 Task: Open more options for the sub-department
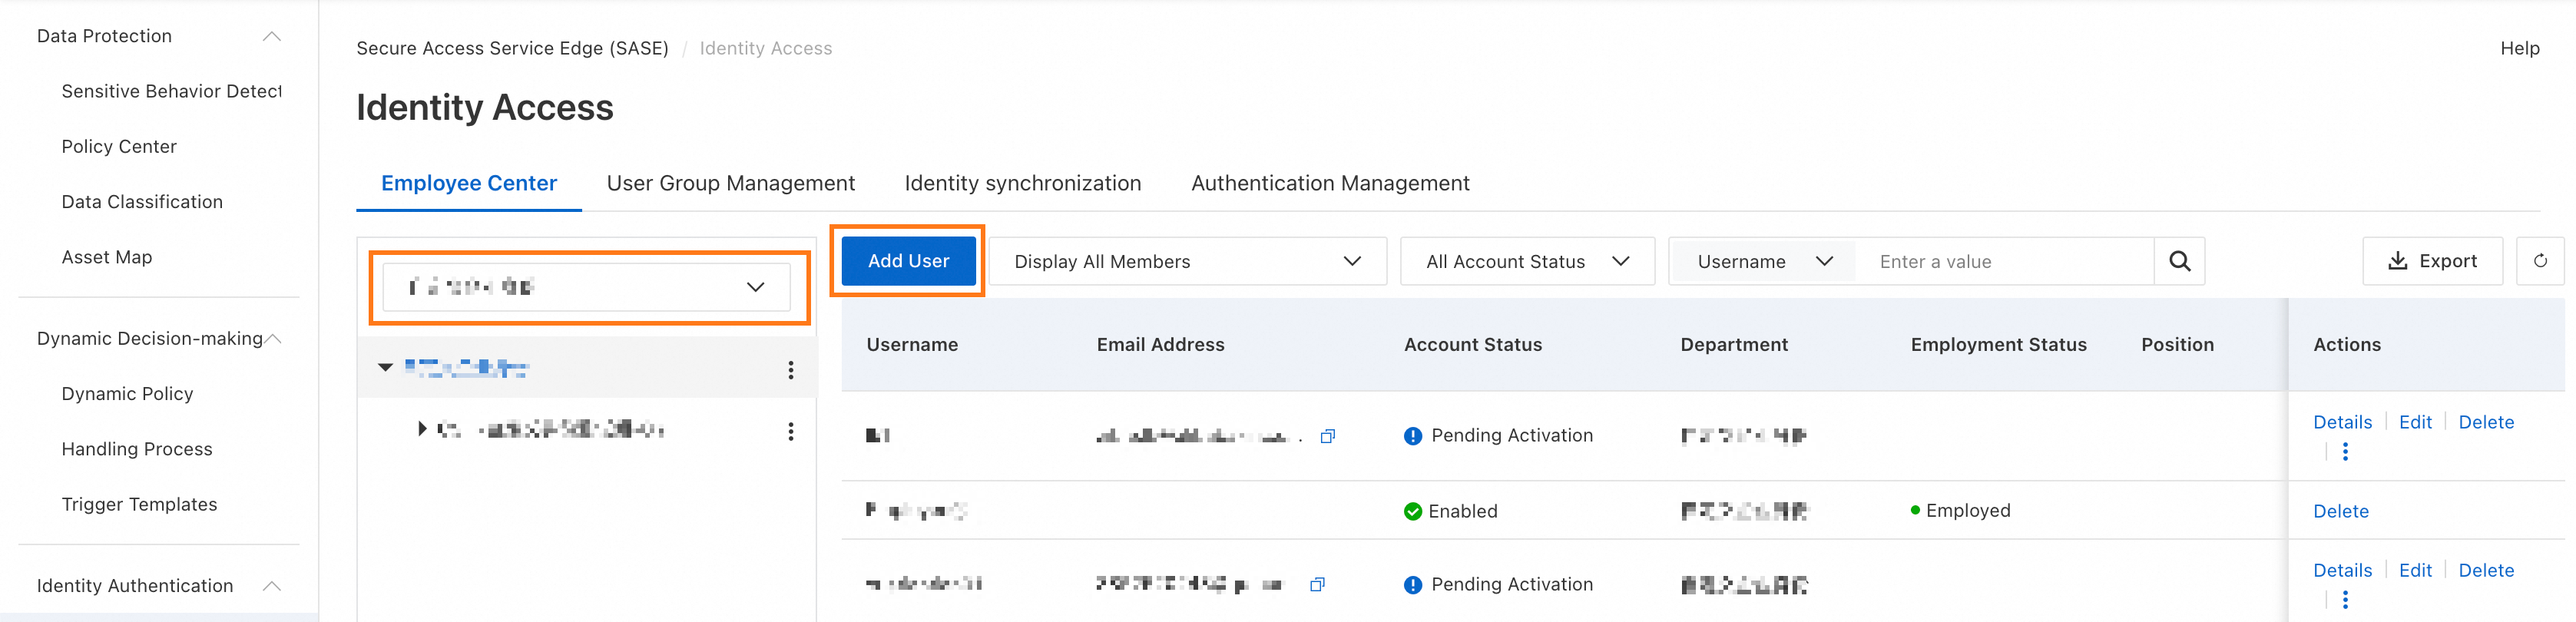[790, 431]
